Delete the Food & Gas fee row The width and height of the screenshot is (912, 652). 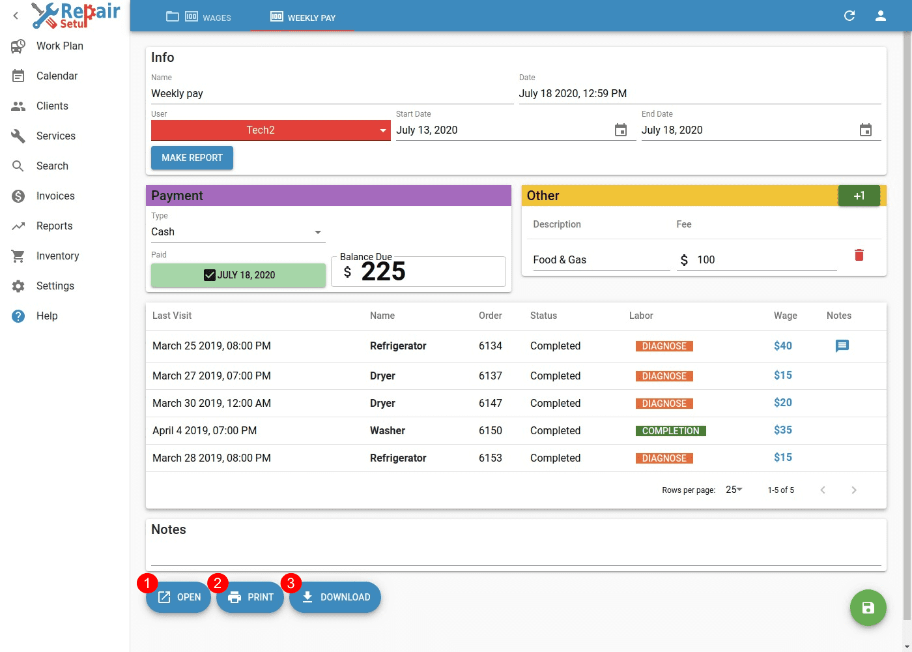tap(859, 255)
